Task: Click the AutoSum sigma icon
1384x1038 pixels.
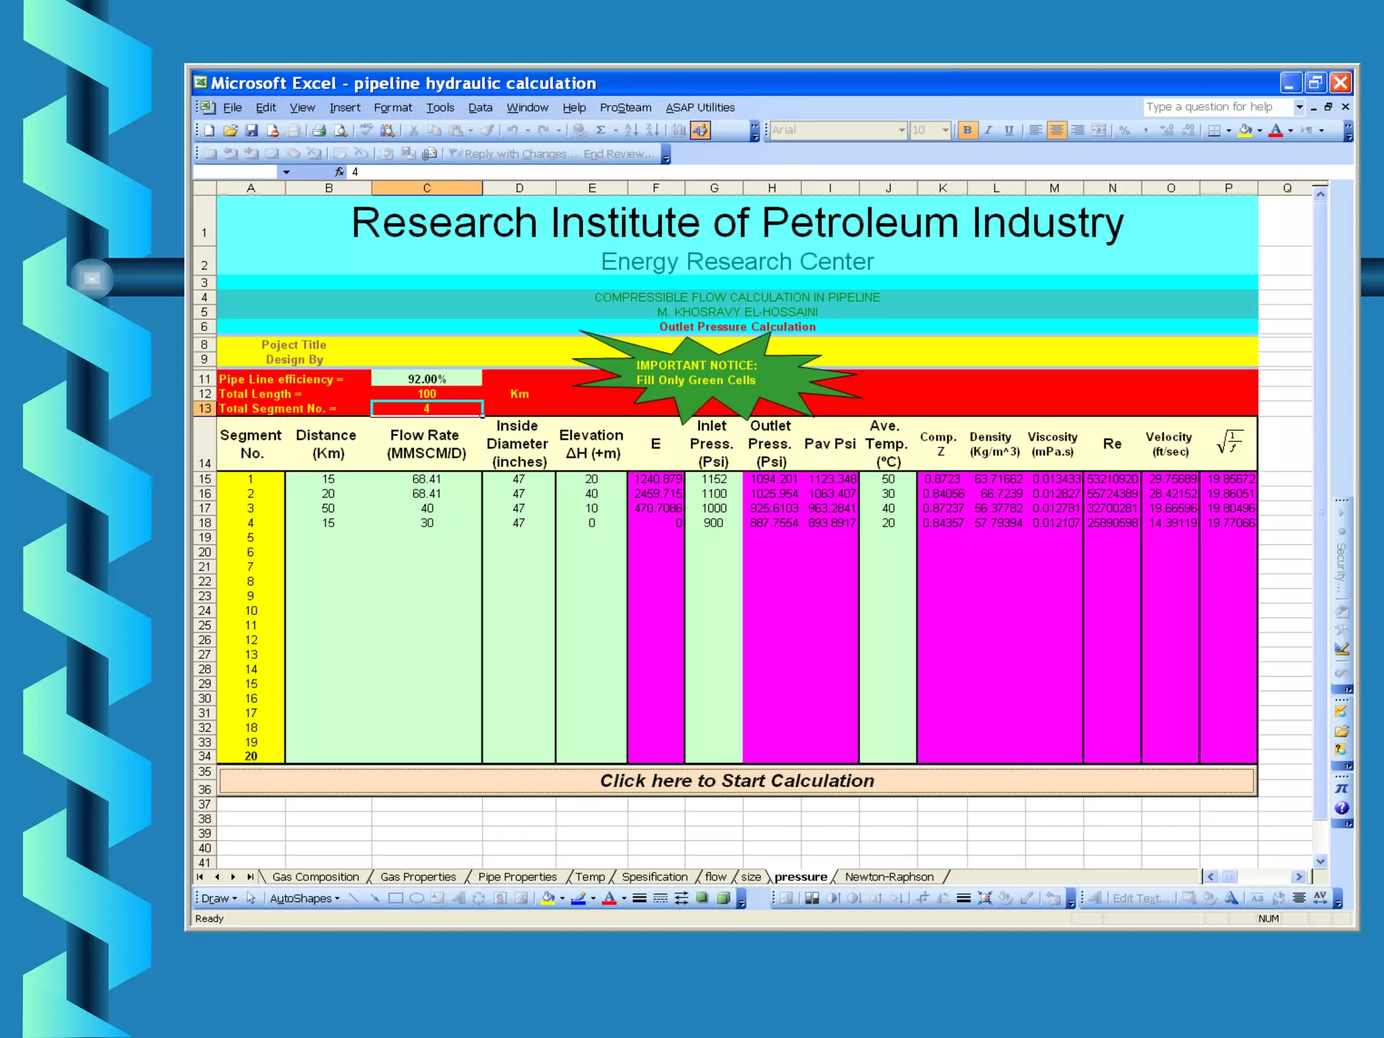Action: click(x=600, y=130)
